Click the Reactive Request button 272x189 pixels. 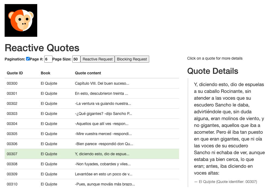(x=98, y=59)
